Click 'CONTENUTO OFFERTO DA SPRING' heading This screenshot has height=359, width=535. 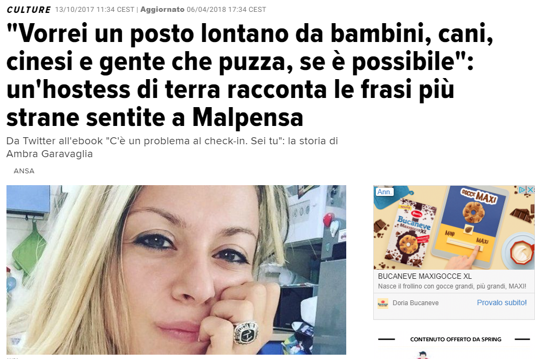point(456,339)
